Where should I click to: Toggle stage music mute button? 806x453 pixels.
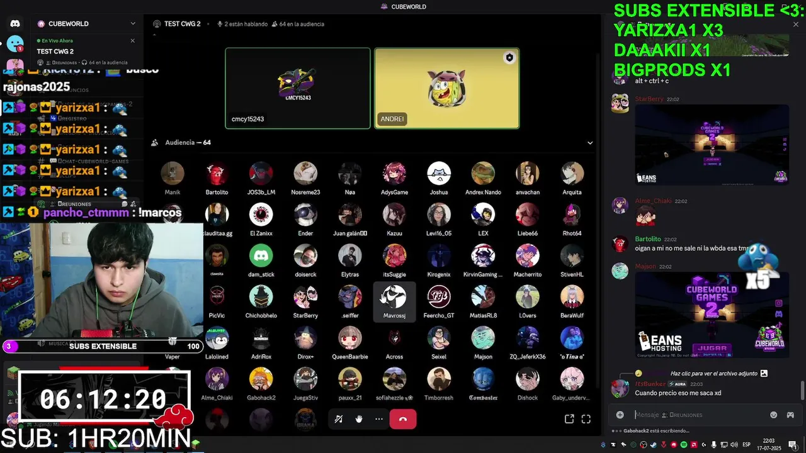[339, 419]
